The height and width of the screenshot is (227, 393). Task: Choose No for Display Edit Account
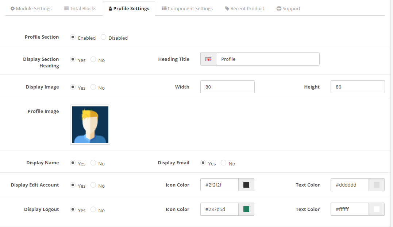pyautogui.click(x=93, y=185)
